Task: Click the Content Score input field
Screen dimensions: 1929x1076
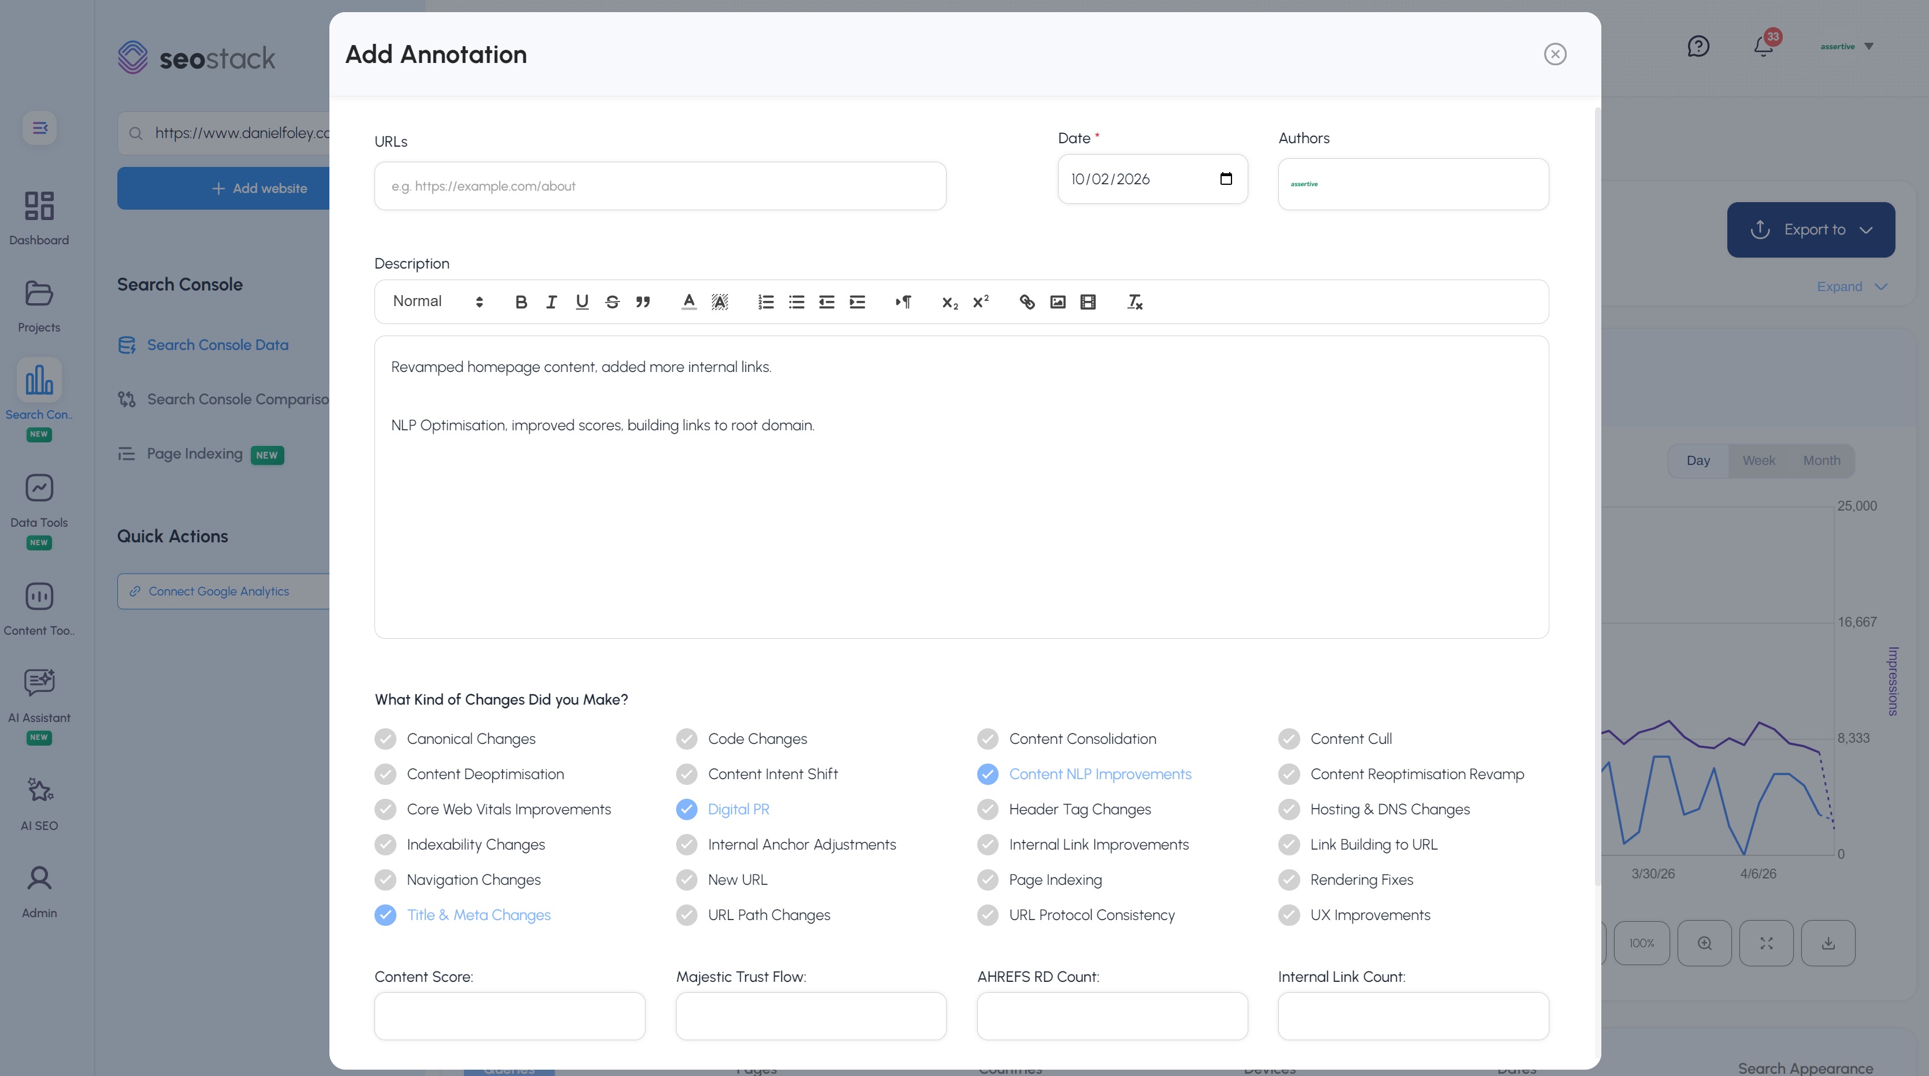Action: (509, 1015)
